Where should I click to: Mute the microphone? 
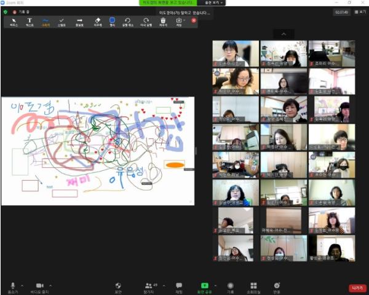click(x=13, y=286)
